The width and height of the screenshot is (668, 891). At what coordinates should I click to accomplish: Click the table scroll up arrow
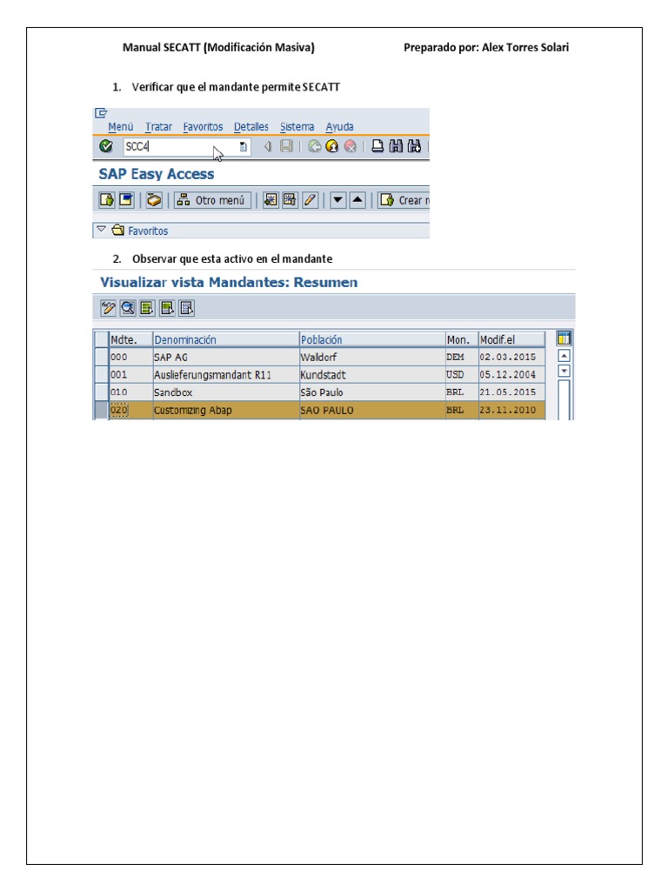tap(564, 356)
